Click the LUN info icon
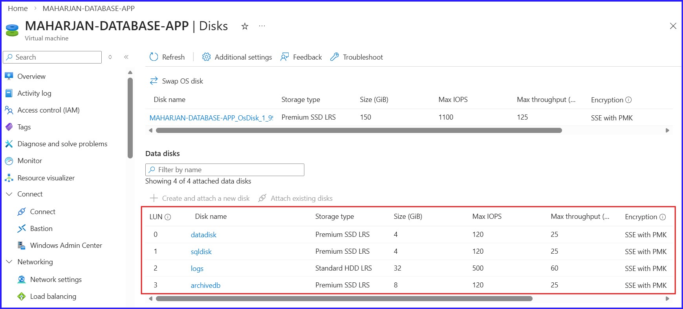The width and height of the screenshot is (683, 309). 168,217
